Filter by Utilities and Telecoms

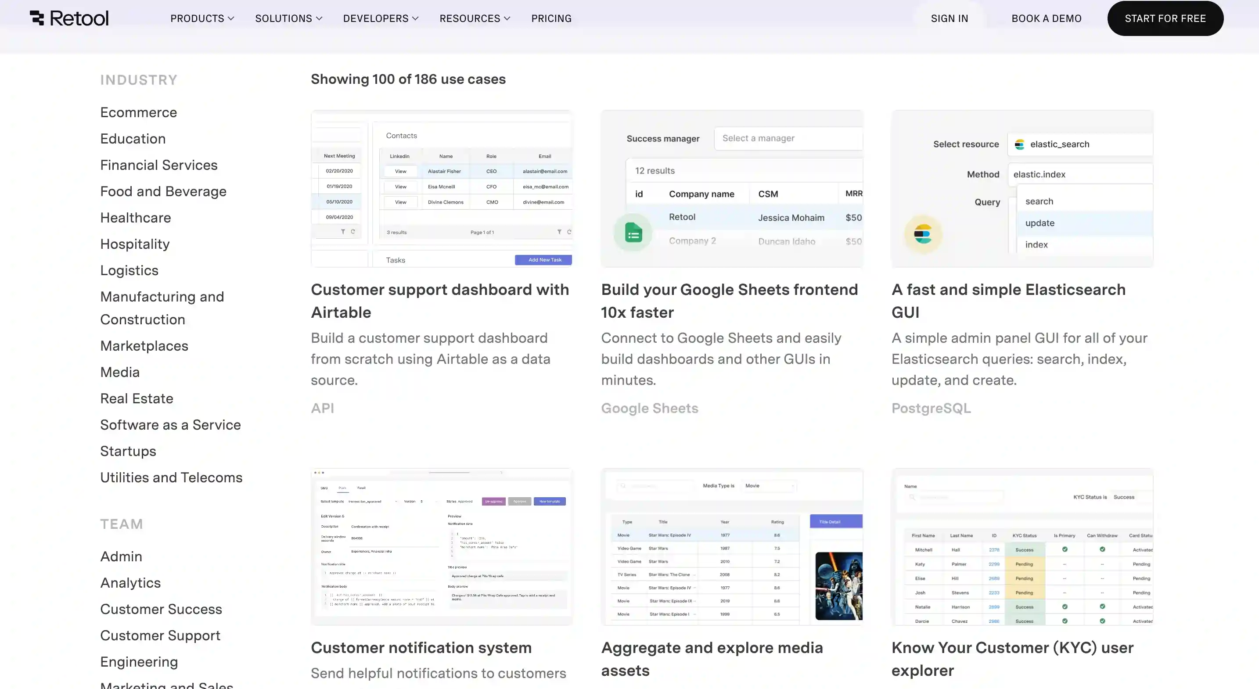pyautogui.click(x=171, y=478)
